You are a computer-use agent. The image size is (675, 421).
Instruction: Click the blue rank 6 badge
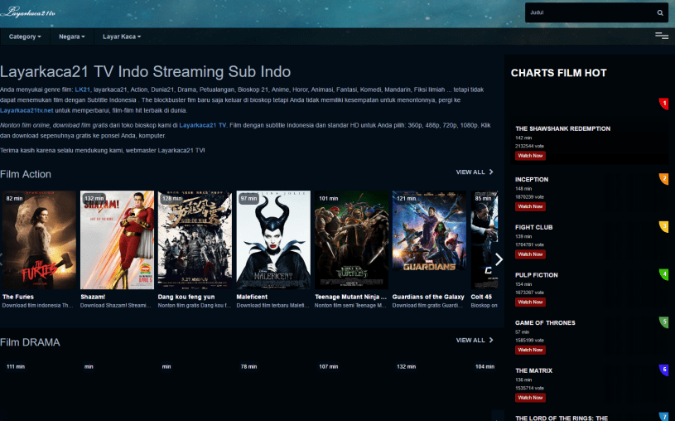coord(663,370)
